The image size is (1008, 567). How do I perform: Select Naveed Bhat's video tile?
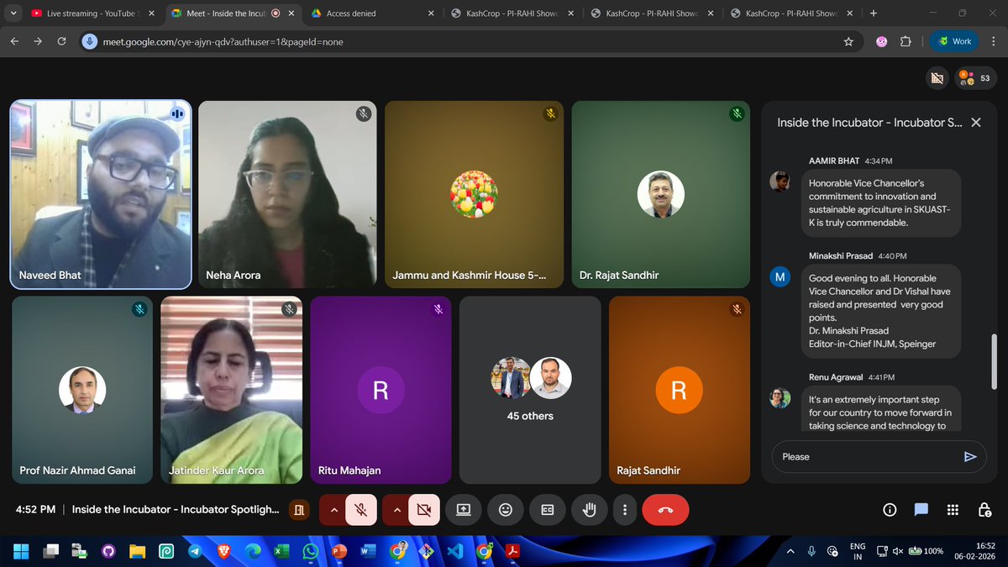(x=101, y=196)
